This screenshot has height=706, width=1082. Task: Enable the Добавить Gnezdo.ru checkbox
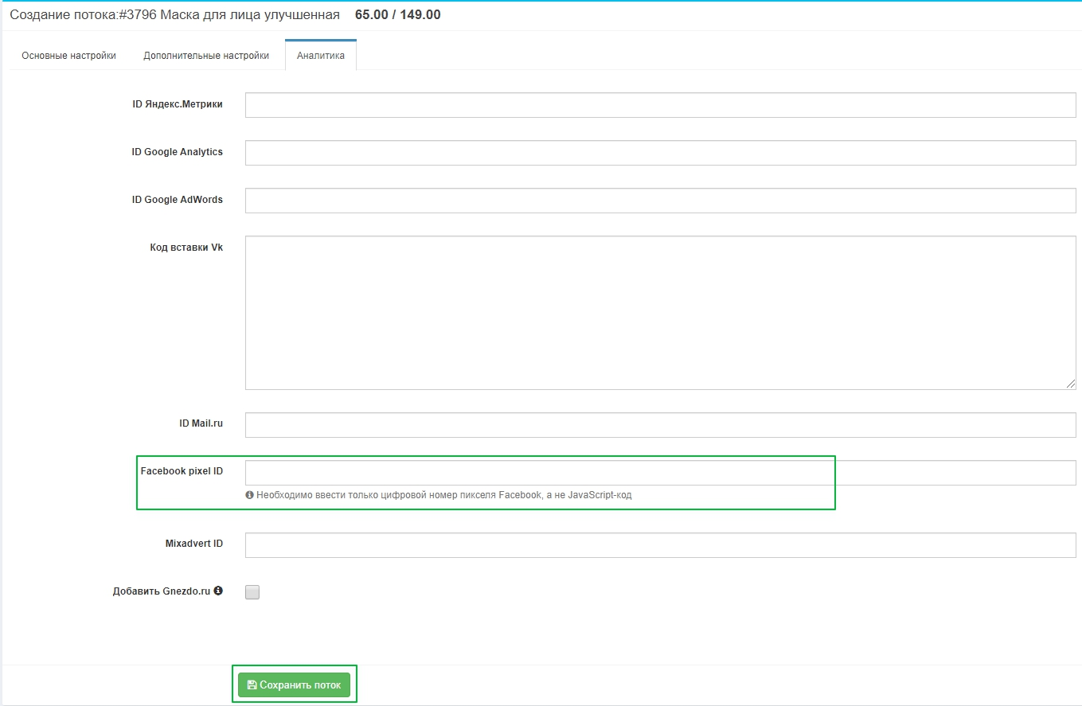click(x=252, y=592)
